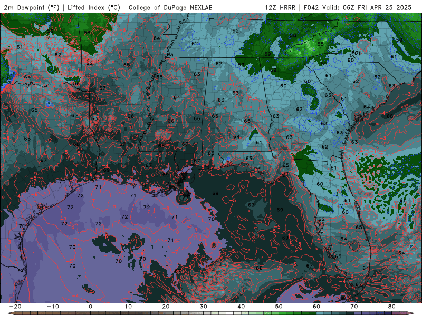Click the 80 label on the color scale
The image size is (422, 316).
(x=392, y=307)
